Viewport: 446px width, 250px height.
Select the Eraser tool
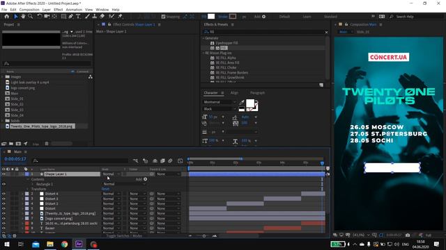pos(102,17)
